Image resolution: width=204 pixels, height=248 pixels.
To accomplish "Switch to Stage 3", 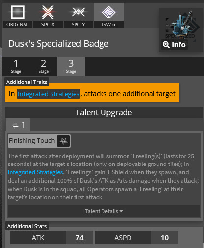I will click(71, 66).
